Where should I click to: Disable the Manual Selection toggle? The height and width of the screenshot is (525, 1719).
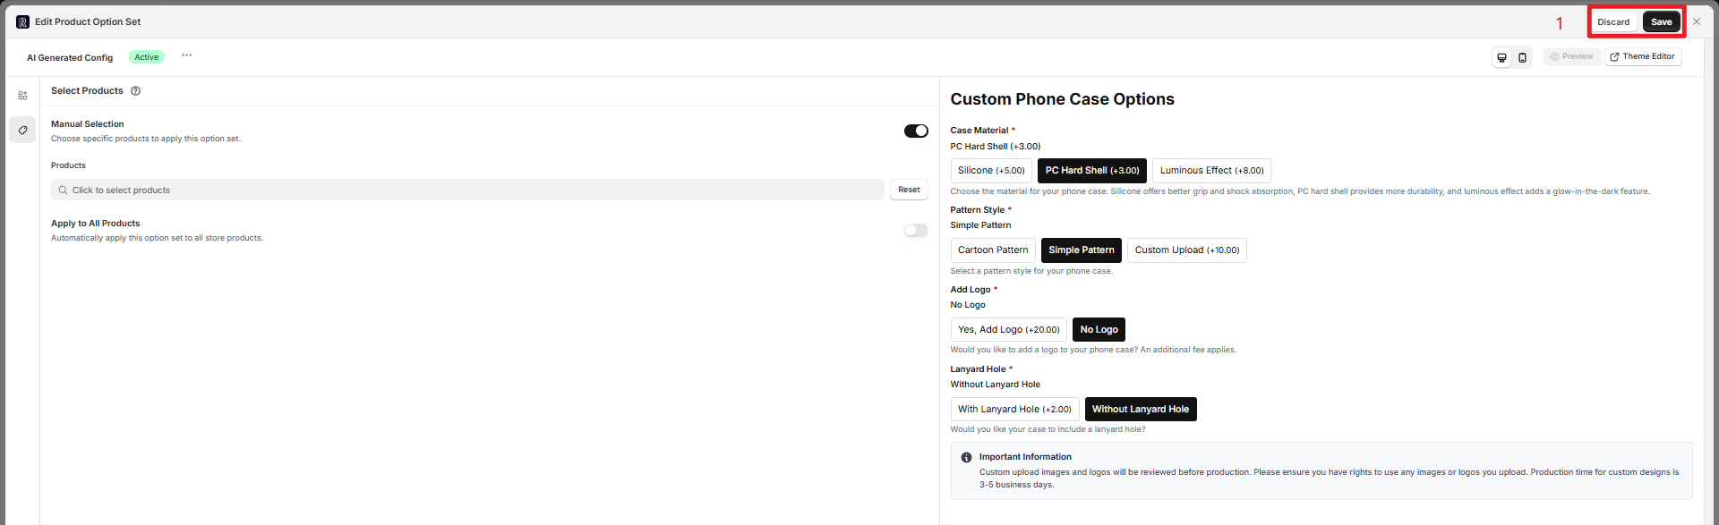pos(916,131)
